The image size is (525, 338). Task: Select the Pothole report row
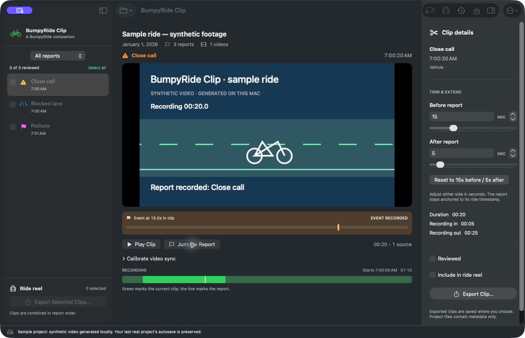click(x=58, y=129)
